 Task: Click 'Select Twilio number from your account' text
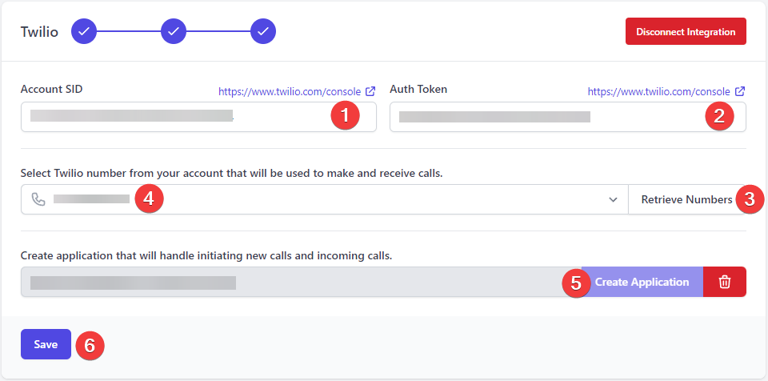tap(232, 173)
